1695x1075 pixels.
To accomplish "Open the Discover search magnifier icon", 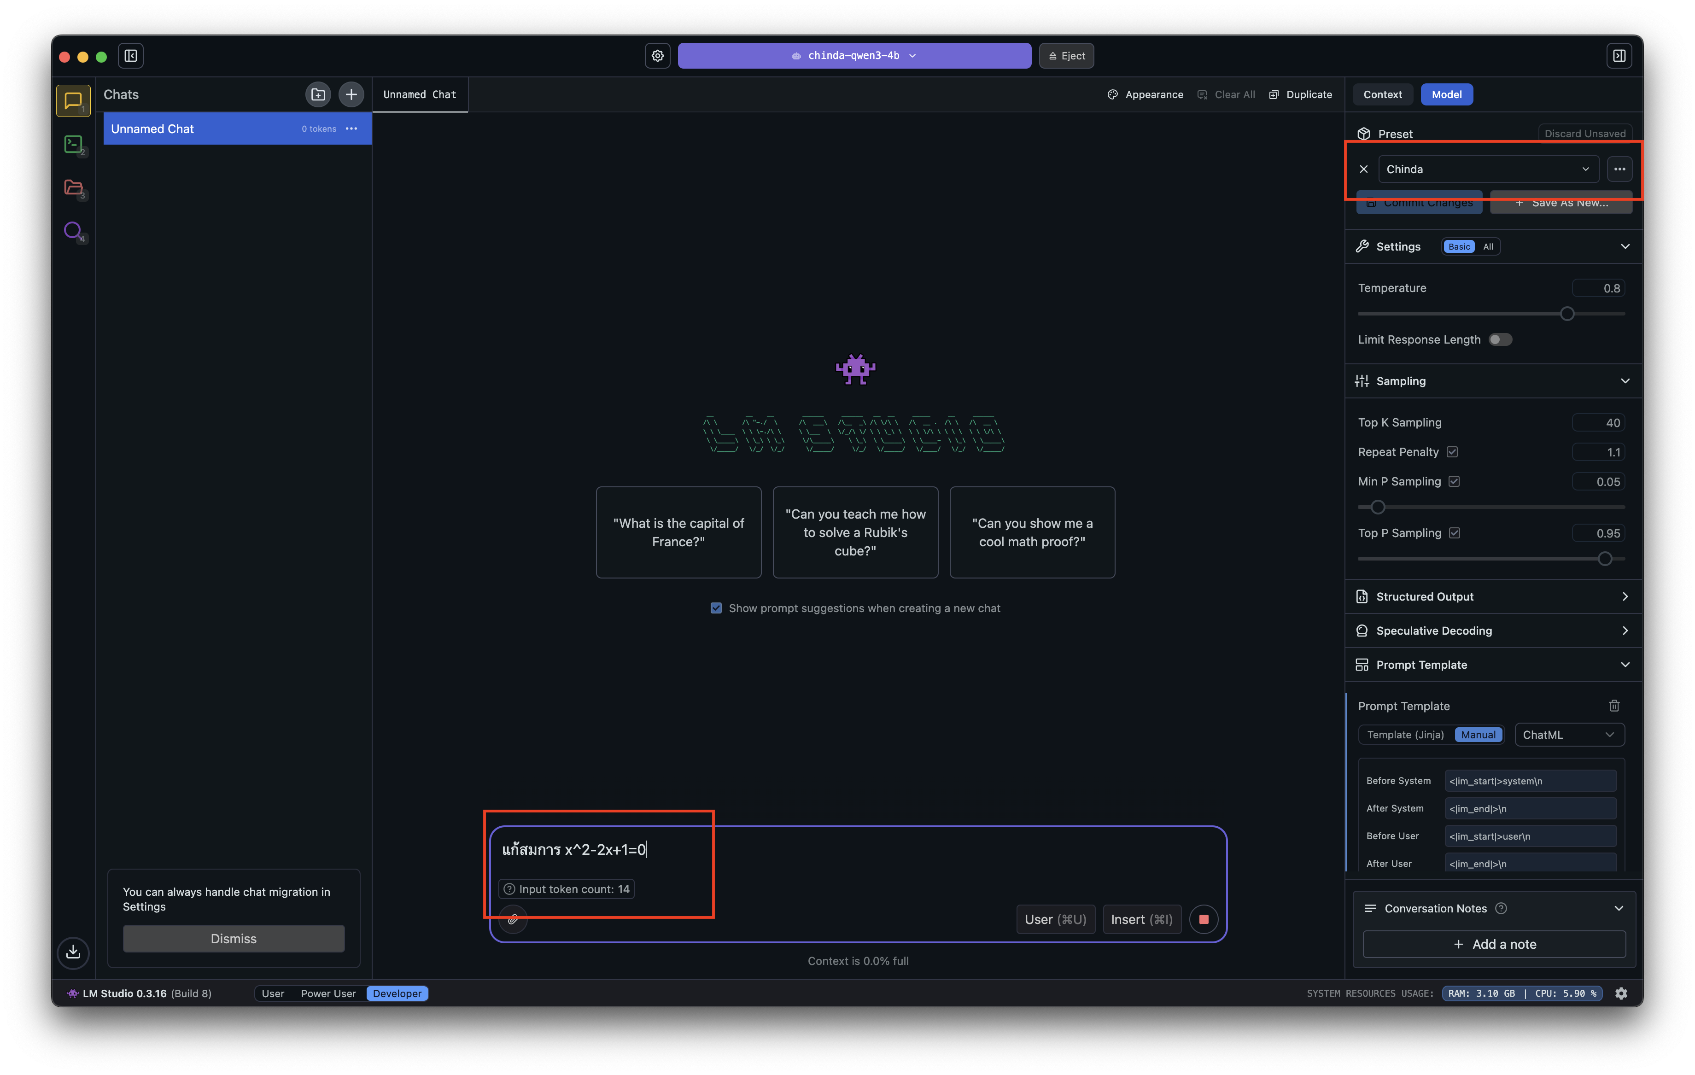I will tap(73, 230).
